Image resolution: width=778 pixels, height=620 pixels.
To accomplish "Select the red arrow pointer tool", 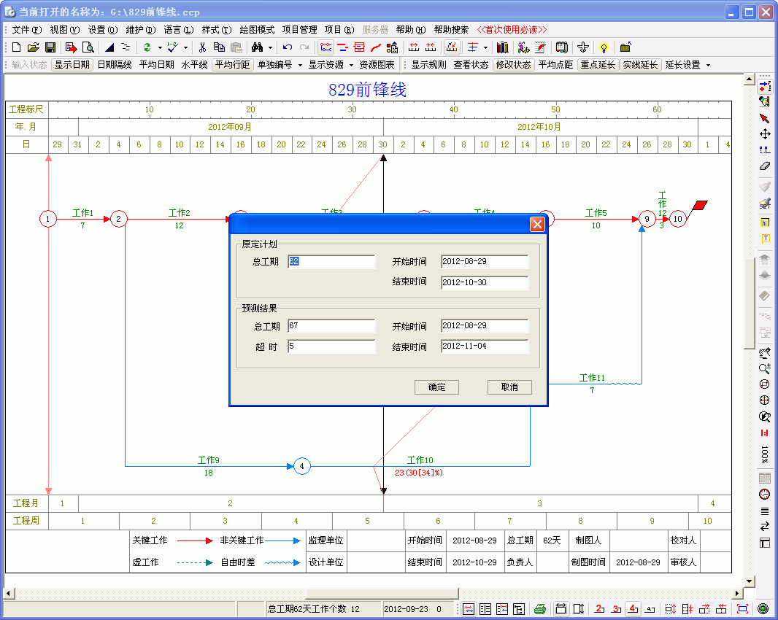I will point(764,118).
